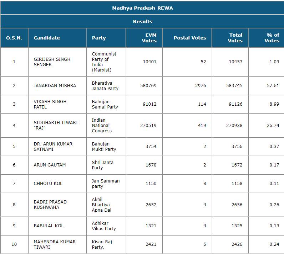
Task: Click EVM votes value 270519
Action: (x=149, y=125)
